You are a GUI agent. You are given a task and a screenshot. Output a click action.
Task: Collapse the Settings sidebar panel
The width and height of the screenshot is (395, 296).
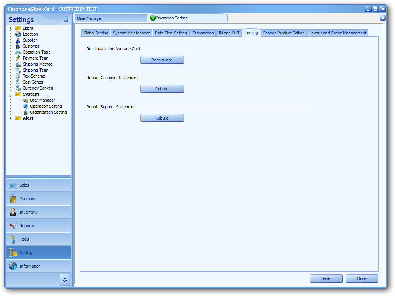click(66, 19)
